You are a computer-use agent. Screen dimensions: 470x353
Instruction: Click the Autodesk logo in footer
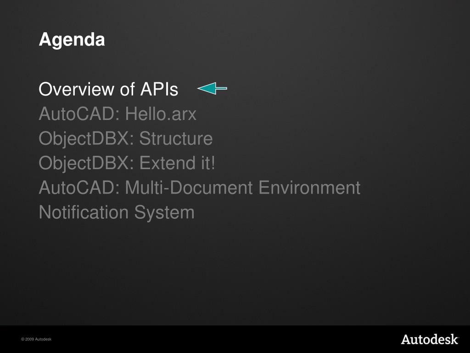click(430, 339)
